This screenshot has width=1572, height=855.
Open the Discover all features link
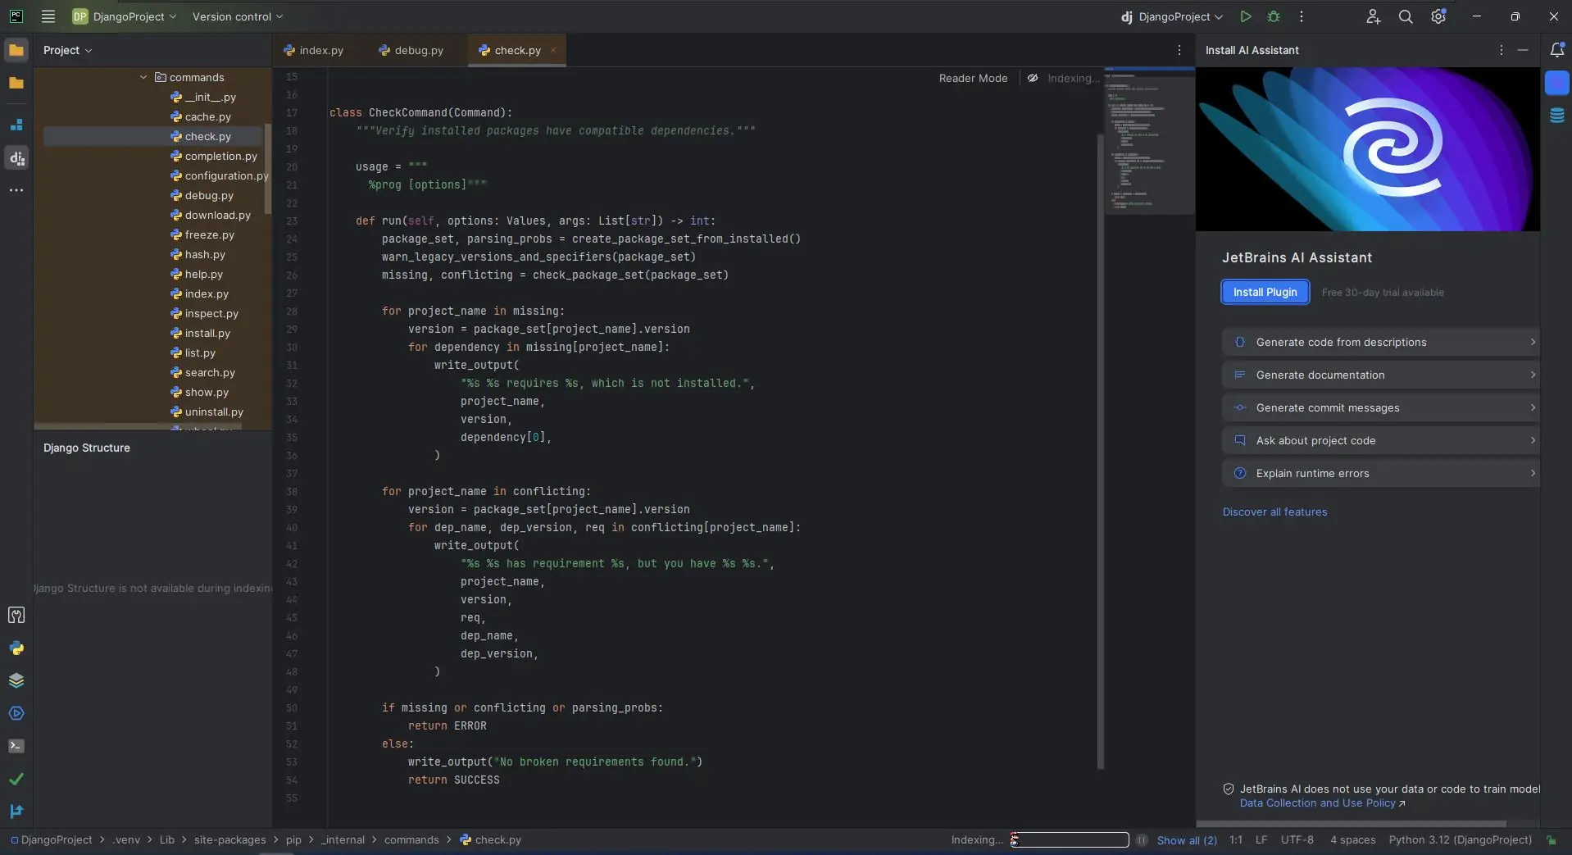click(x=1274, y=512)
